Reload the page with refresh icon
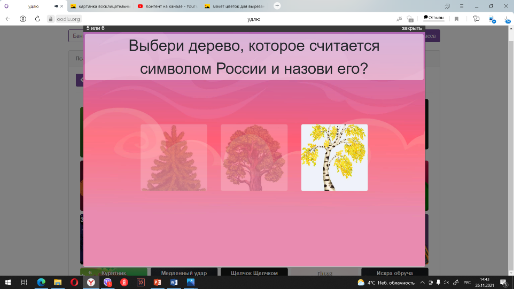 tap(37, 19)
